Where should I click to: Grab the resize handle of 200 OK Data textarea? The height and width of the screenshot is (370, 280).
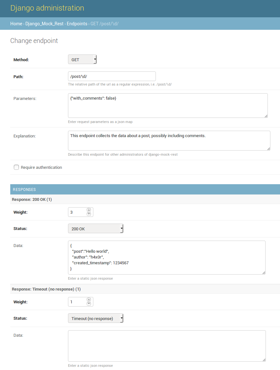coord(264,273)
